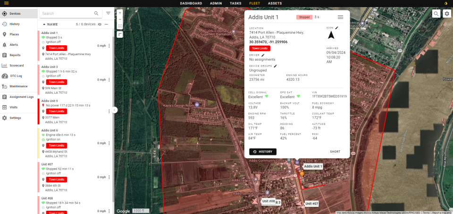Open the DTC Log sidebar page
Screen dimensions: 453x214
(16, 76)
